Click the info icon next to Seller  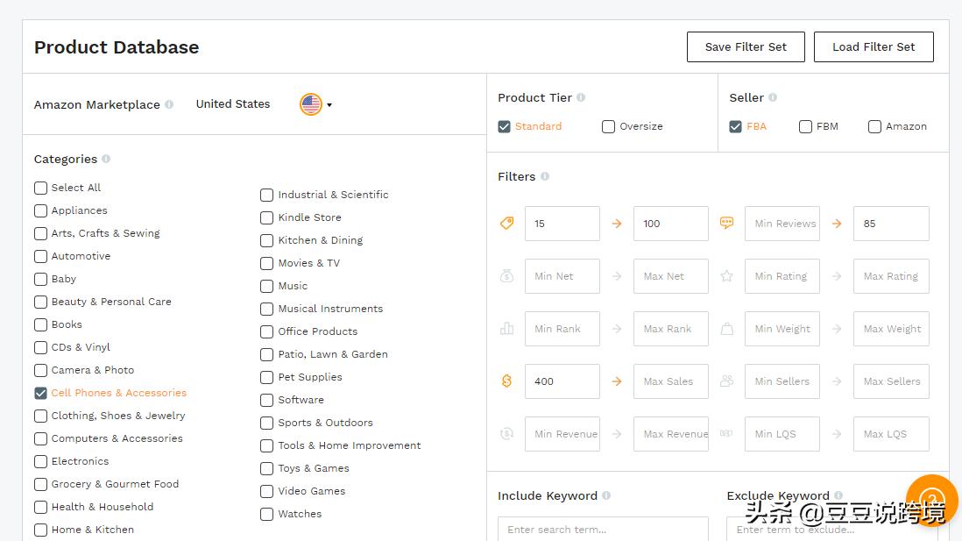(773, 97)
